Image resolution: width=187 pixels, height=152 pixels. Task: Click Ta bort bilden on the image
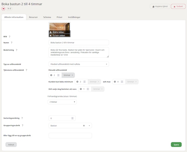pyautogui.click(x=60, y=35)
